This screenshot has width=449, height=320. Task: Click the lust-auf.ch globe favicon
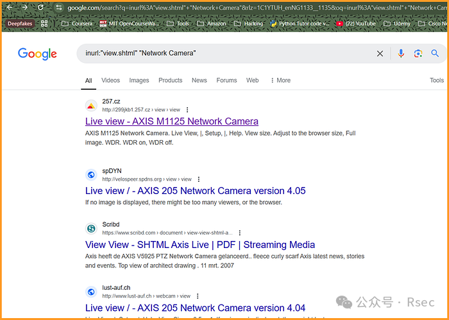[x=91, y=292]
